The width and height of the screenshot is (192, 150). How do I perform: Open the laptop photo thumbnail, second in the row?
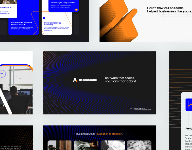pos(86,145)
